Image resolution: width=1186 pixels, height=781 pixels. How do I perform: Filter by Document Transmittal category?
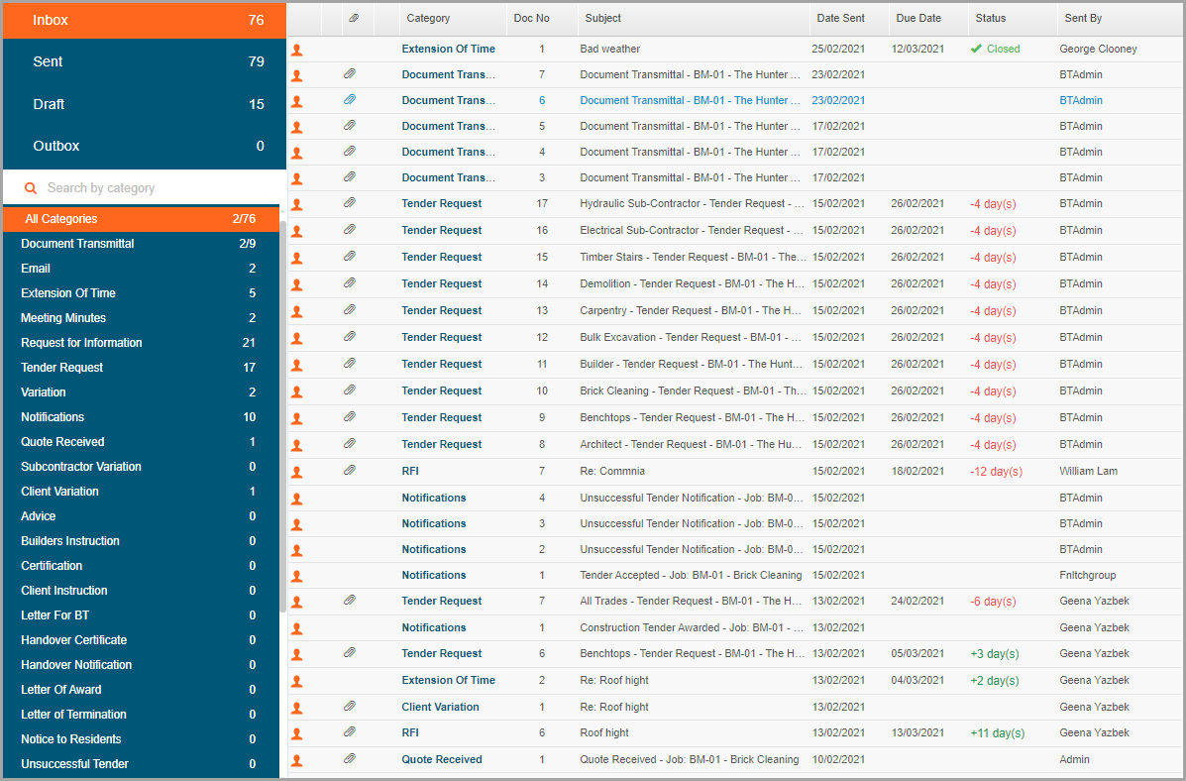[x=141, y=244]
